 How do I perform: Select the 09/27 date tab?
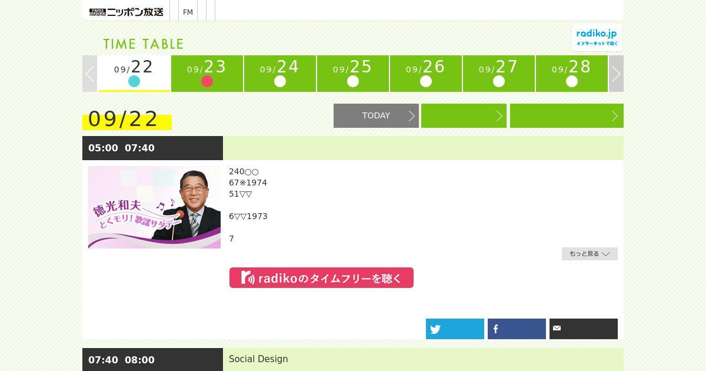coord(499,74)
